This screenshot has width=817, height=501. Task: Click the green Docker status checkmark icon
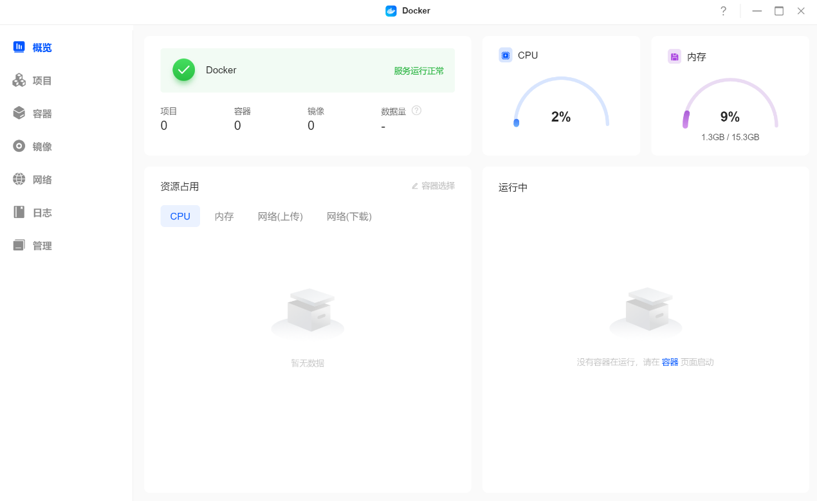click(x=184, y=70)
